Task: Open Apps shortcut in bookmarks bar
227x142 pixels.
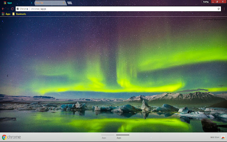Action: point(6,14)
